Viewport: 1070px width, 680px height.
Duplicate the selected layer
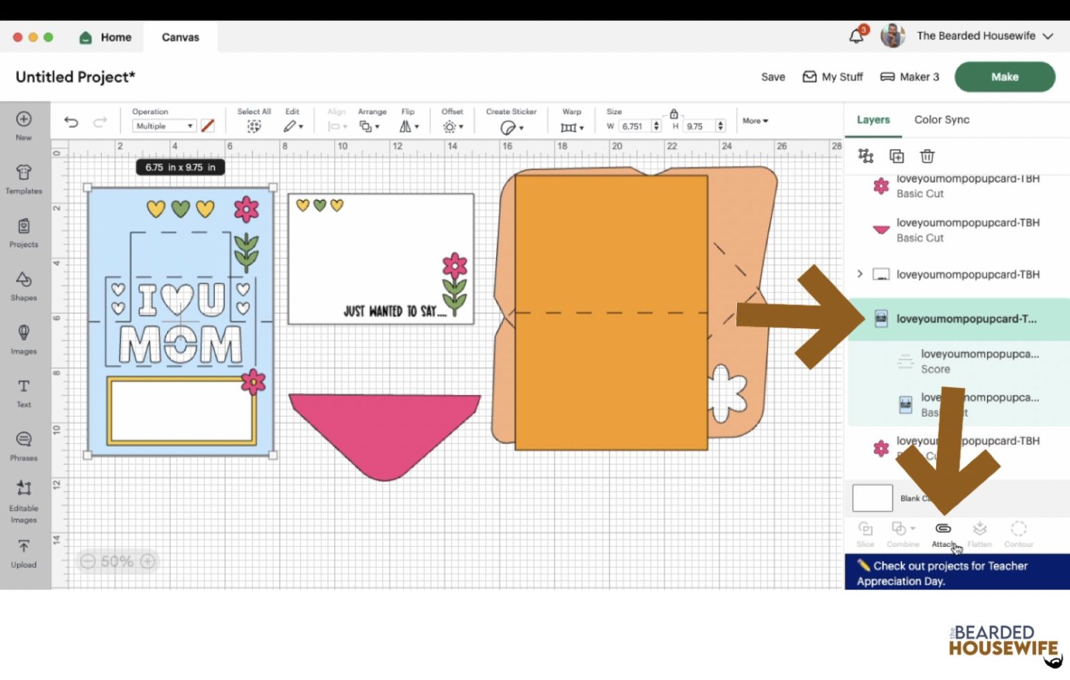pyautogui.click(x=897, y=156)
